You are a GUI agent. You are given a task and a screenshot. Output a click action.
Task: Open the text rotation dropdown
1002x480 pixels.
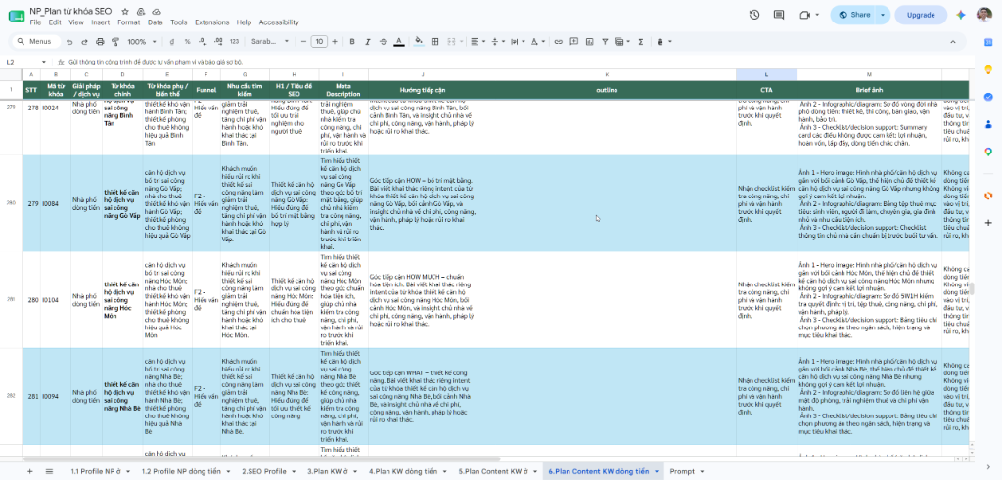coord(538,41)
